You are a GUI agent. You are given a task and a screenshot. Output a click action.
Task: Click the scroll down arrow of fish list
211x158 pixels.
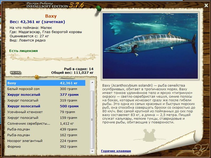92,151
